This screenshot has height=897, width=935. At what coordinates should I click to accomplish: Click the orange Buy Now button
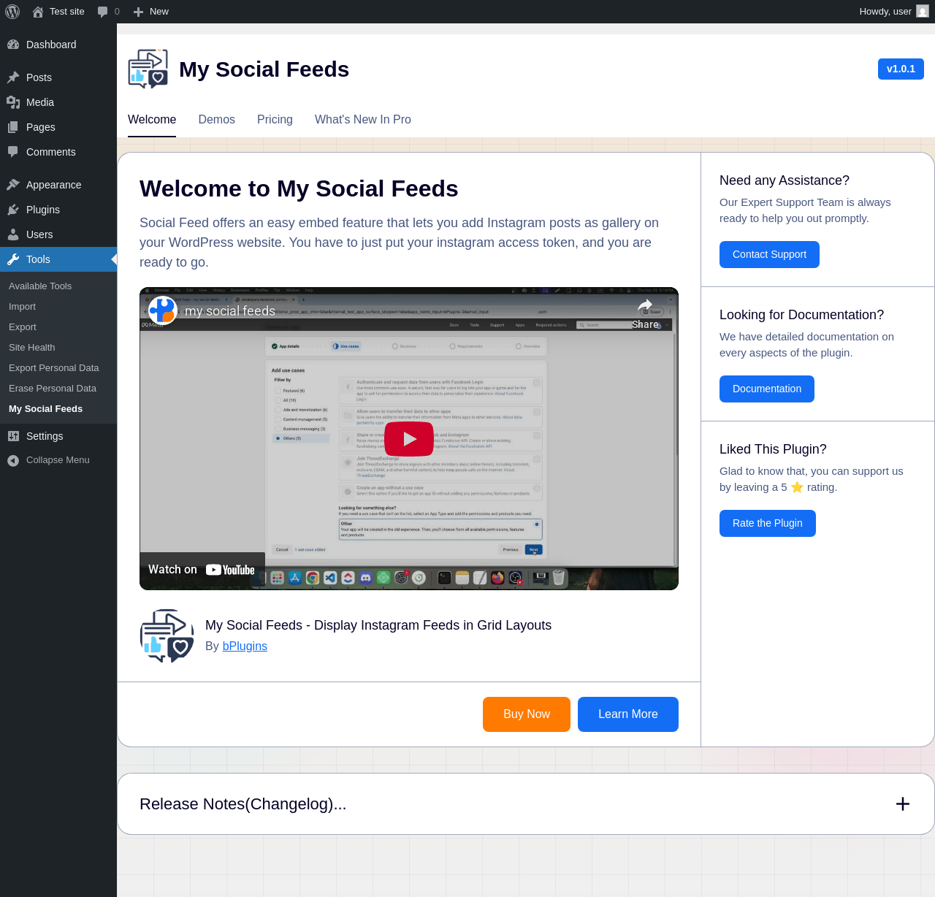(527, 714)
